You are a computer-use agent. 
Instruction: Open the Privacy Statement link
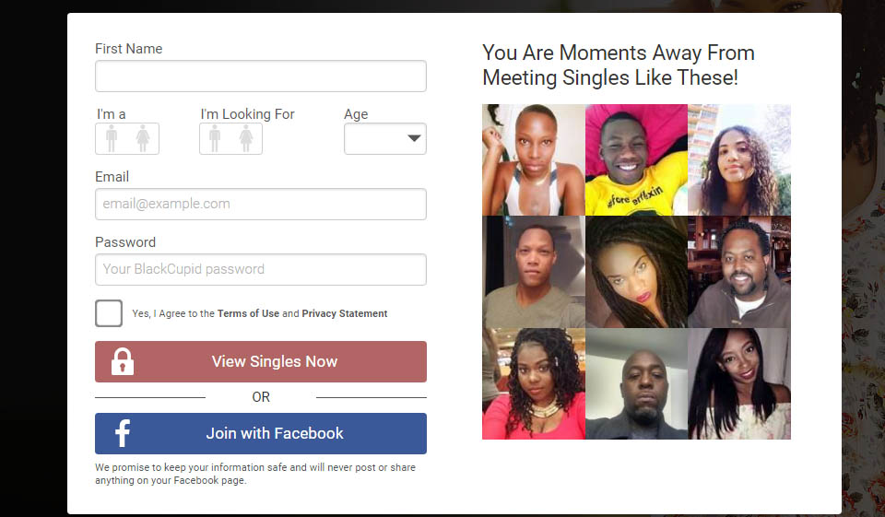tap(344, 313)
